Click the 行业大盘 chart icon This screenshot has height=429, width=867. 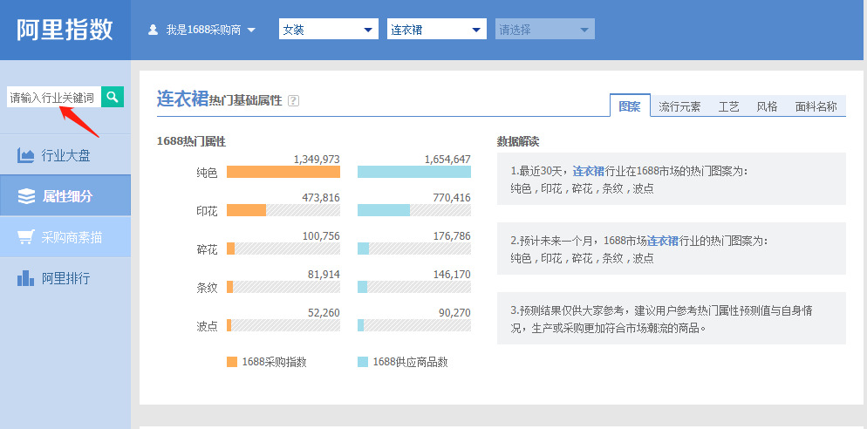point(26,155)
